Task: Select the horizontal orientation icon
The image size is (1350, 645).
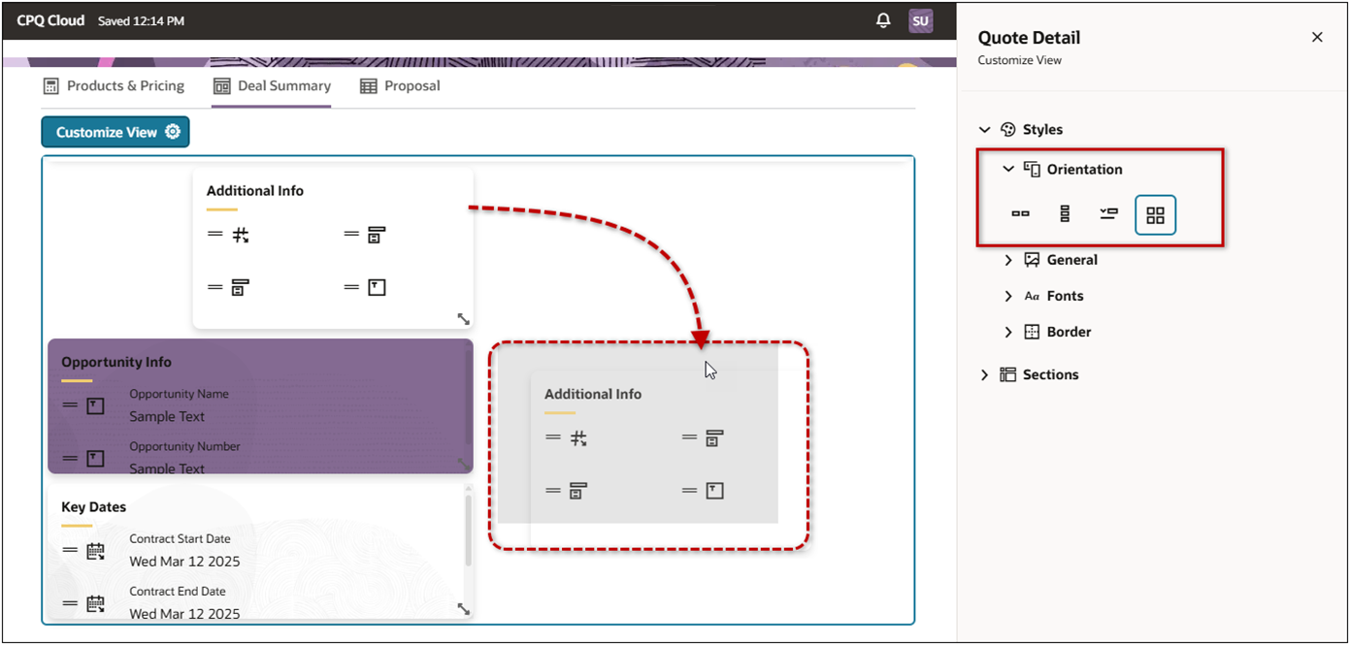Action: [x=1020, y=214]
